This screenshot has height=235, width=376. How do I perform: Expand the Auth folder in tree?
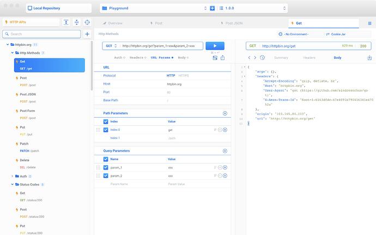click(13, 176)
